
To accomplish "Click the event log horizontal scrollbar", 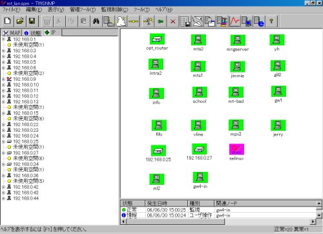I will coord(218,222).
